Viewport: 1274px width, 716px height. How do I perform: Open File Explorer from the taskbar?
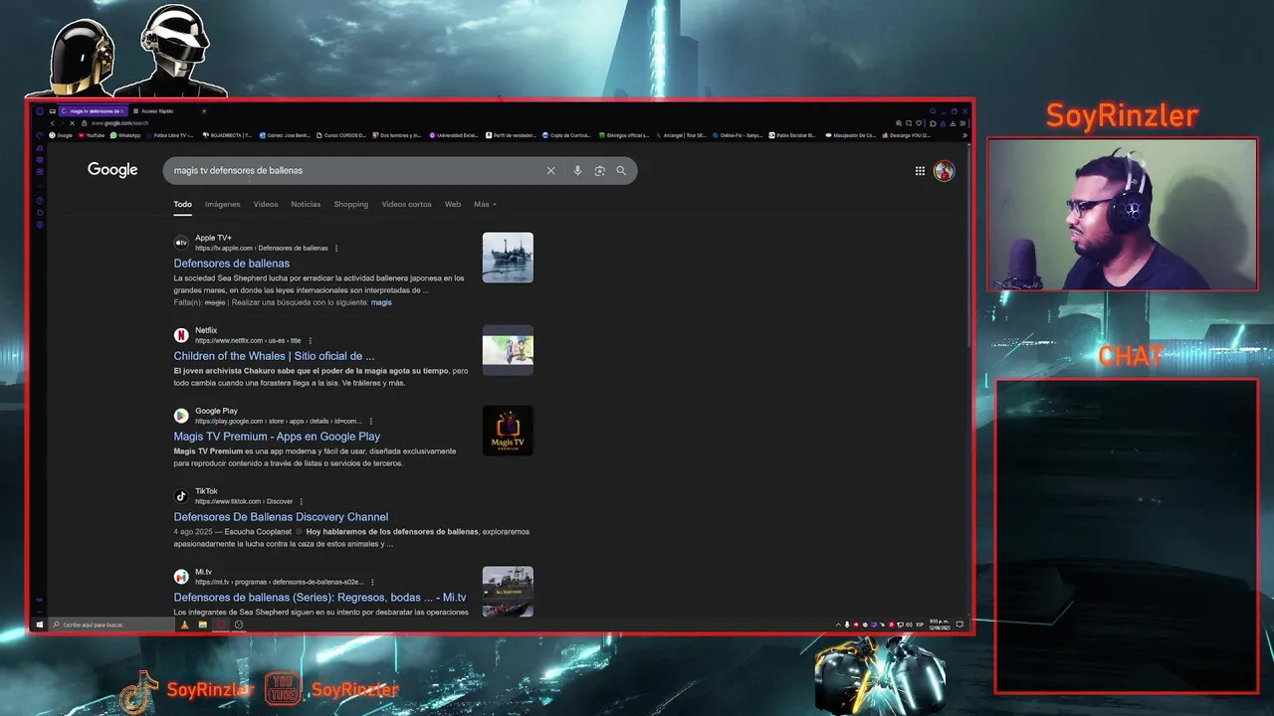[x=202, y=625]
